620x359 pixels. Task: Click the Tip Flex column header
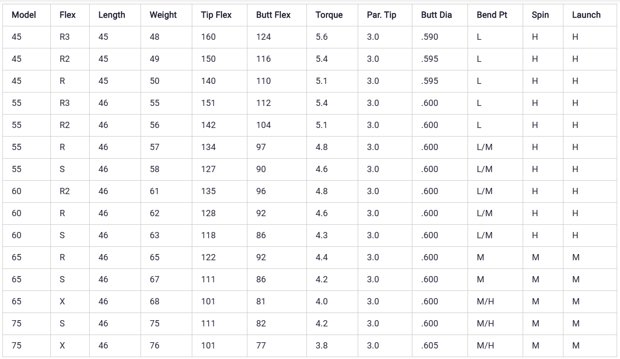coord(216,15)
